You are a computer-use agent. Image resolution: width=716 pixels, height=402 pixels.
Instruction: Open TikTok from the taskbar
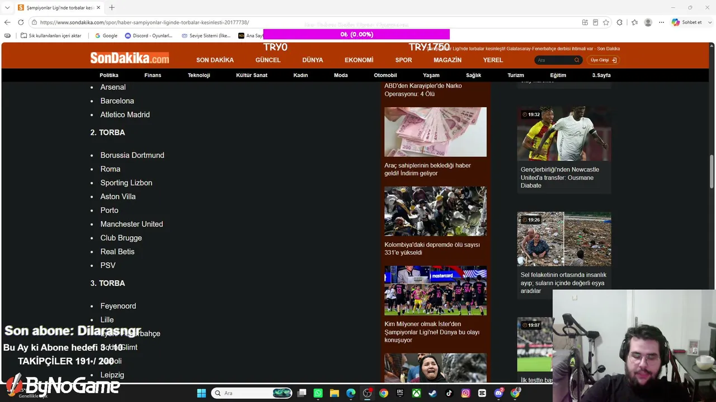pos(449,393)
